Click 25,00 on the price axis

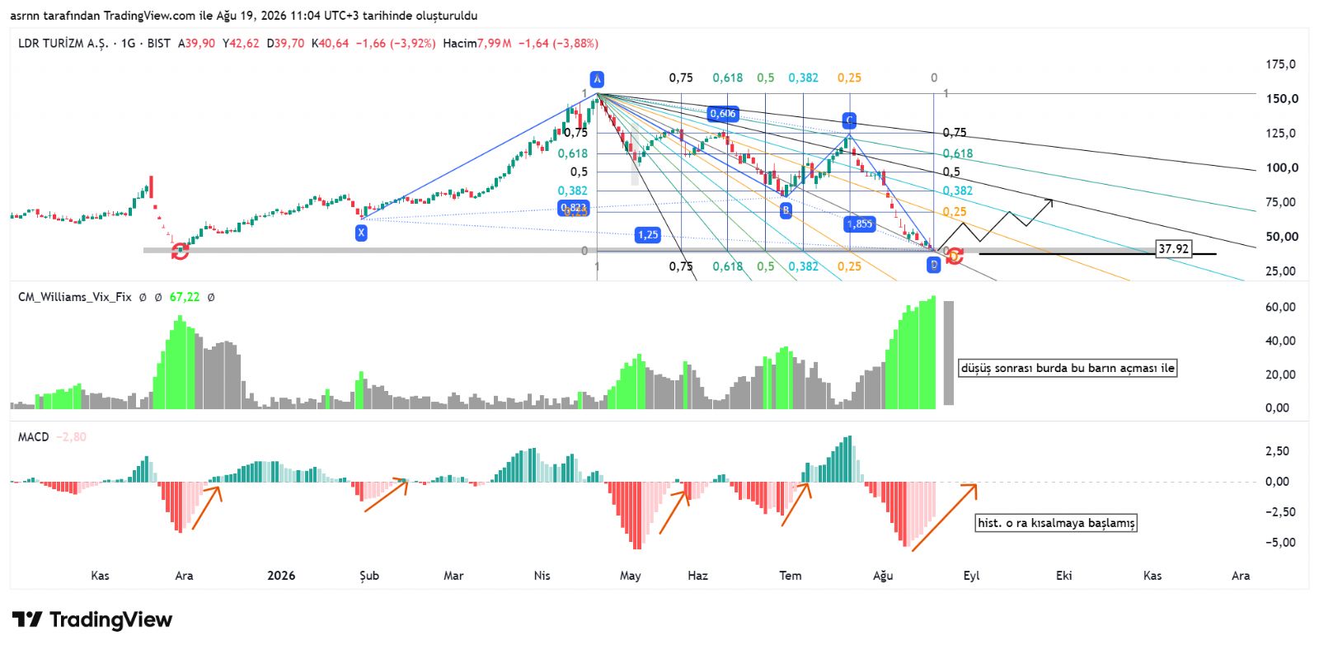(1280, 271)
